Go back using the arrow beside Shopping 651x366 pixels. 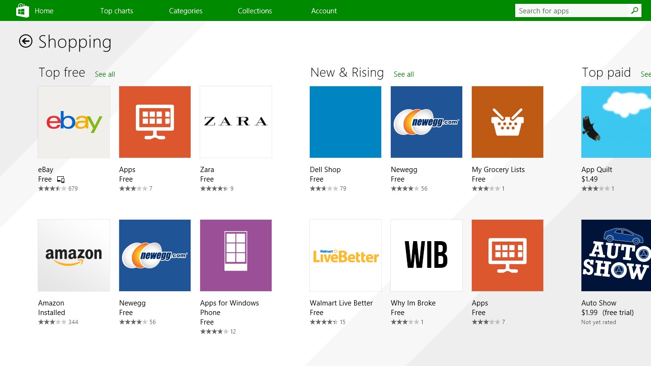(25, 41)
